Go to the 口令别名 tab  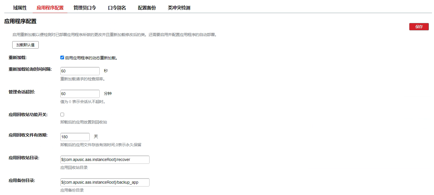coord(117,8)
